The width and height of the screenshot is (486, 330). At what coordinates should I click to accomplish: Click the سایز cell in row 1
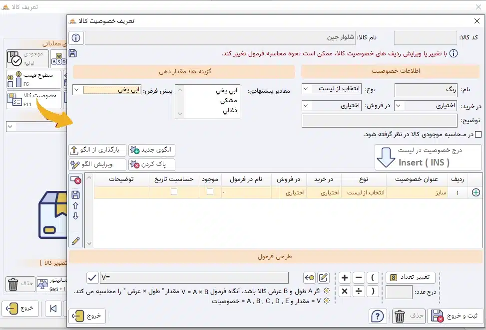coord(417,193)
